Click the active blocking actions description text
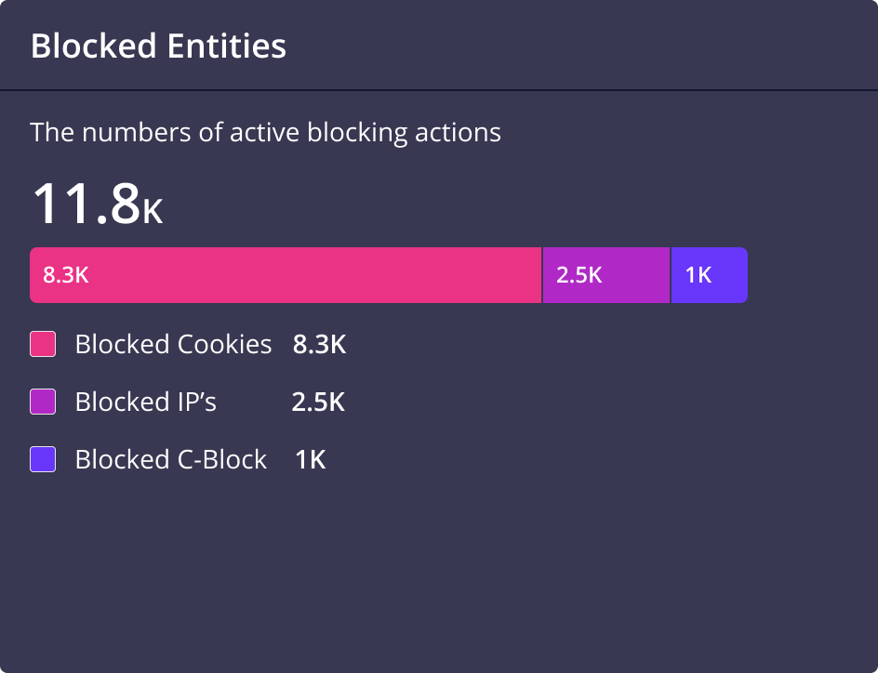Screen dimensions: 878x673 coord(265,133)
